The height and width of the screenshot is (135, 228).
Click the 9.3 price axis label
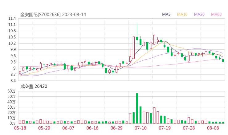13,62
